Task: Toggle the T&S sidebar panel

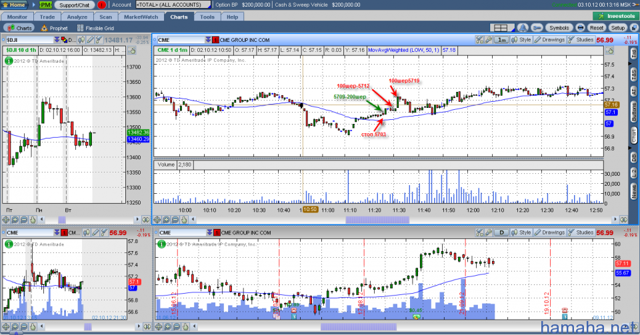Action: pos(633,75)
